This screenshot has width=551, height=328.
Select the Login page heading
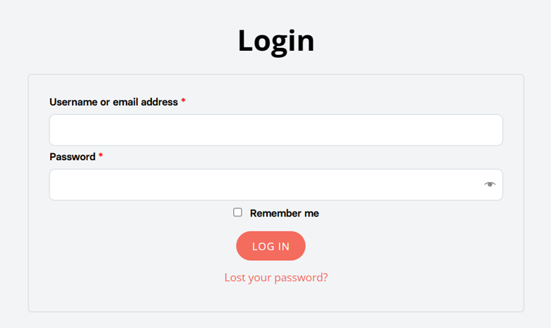(276, 42)
